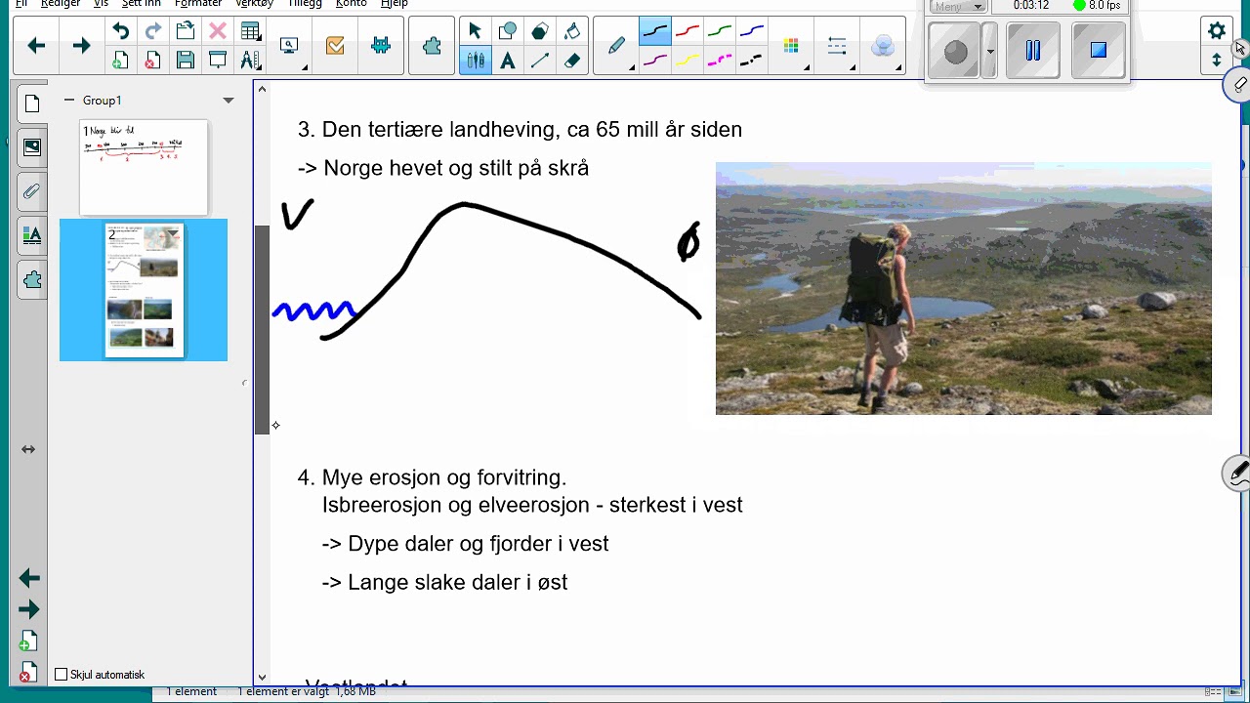Image resolution: width=1250 pixels, height=703 pixels.
Task: Open the pen type selector
Action: 618,46
